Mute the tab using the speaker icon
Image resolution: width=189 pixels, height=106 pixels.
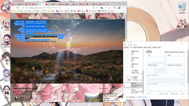[x=40, y=4]
